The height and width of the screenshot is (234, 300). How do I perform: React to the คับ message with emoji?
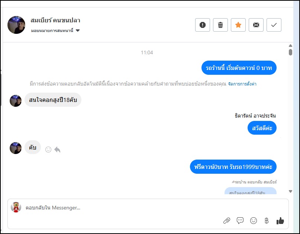tap(48, 150)
